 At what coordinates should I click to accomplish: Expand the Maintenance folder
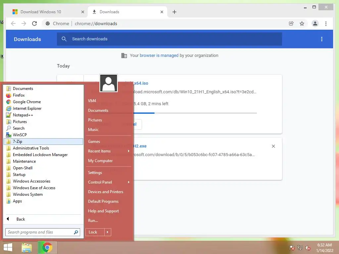pos(43,161)
